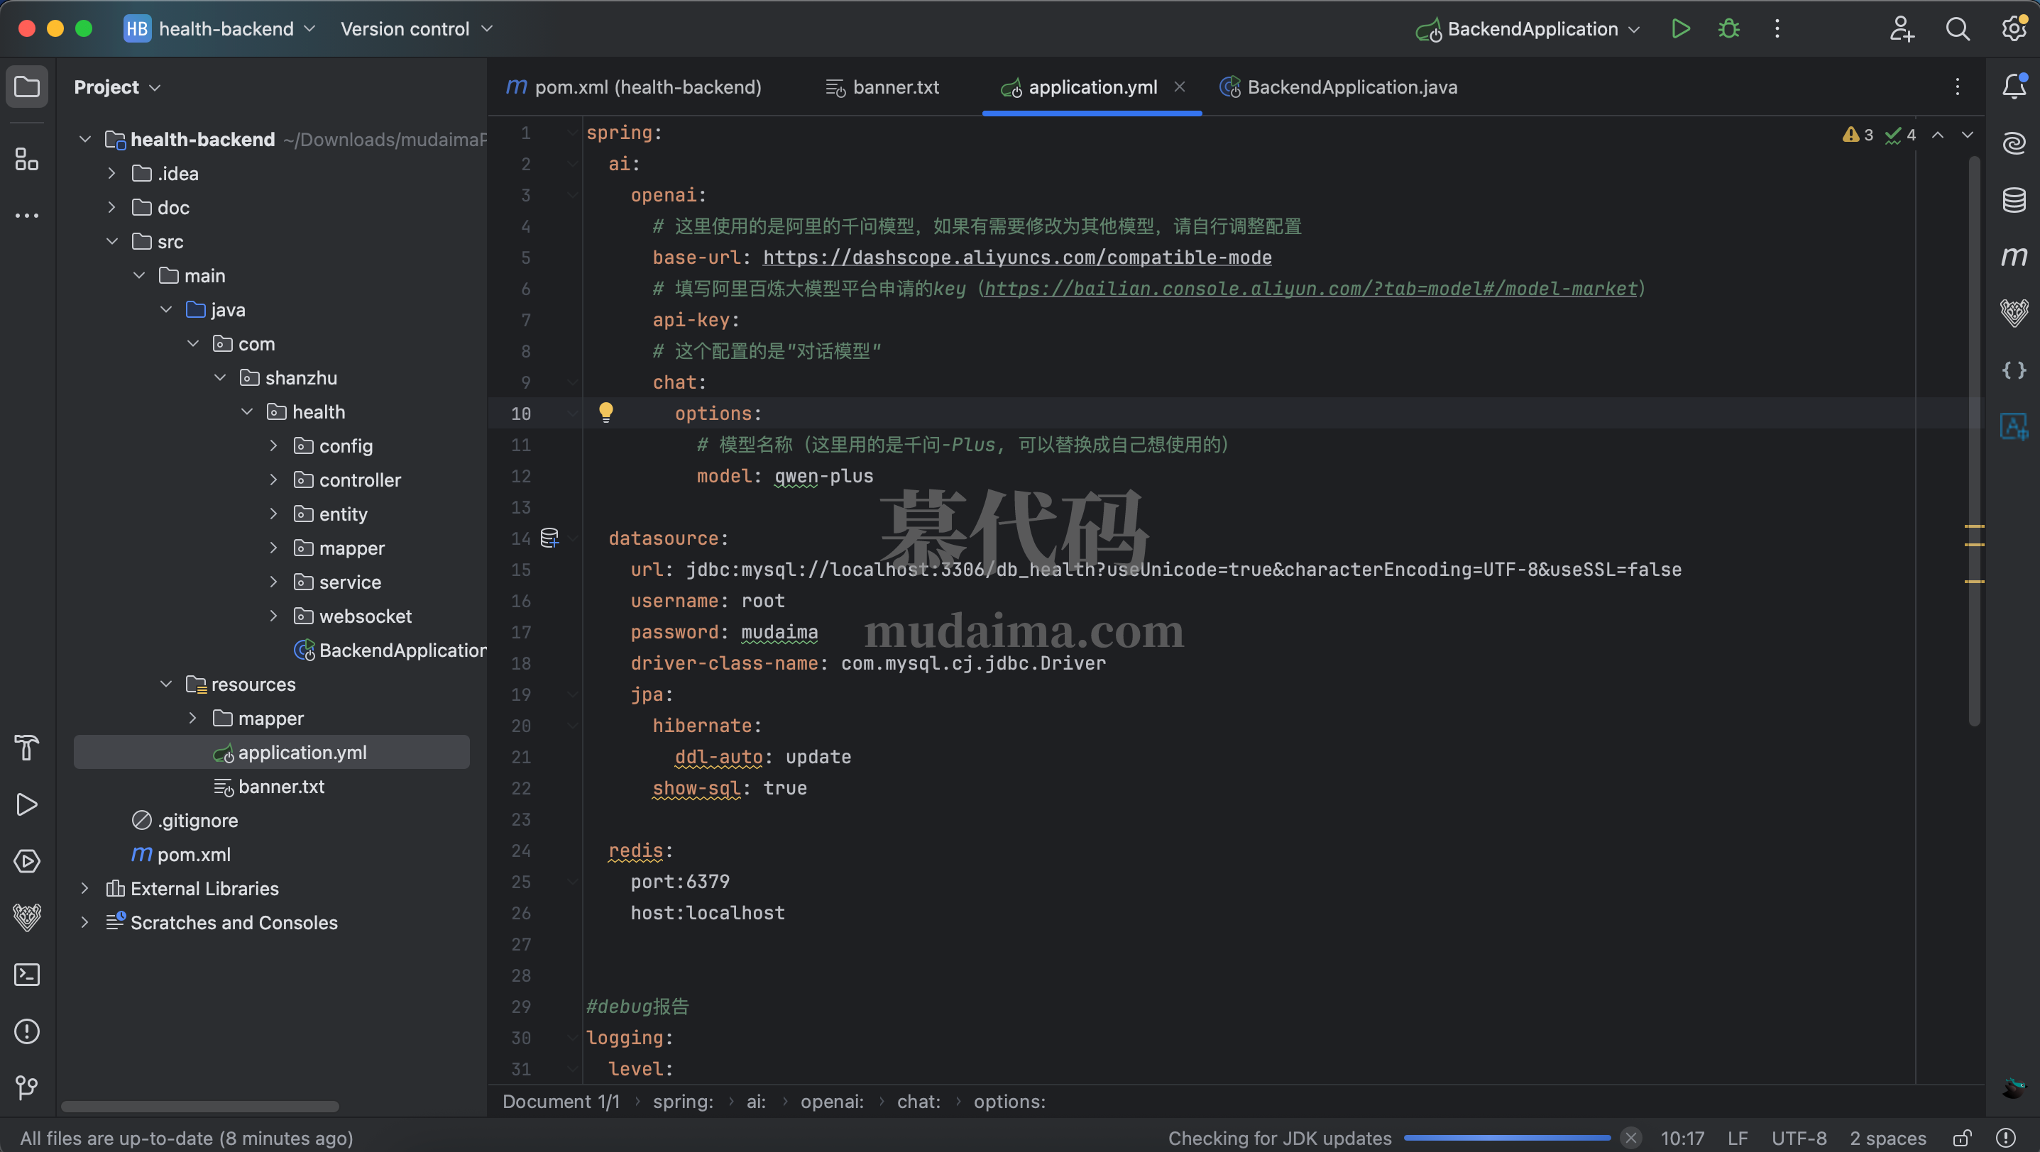The width and height of the screenshot is (2040, 1152).
Task: Open the Git tool window
Action: 27,1087
